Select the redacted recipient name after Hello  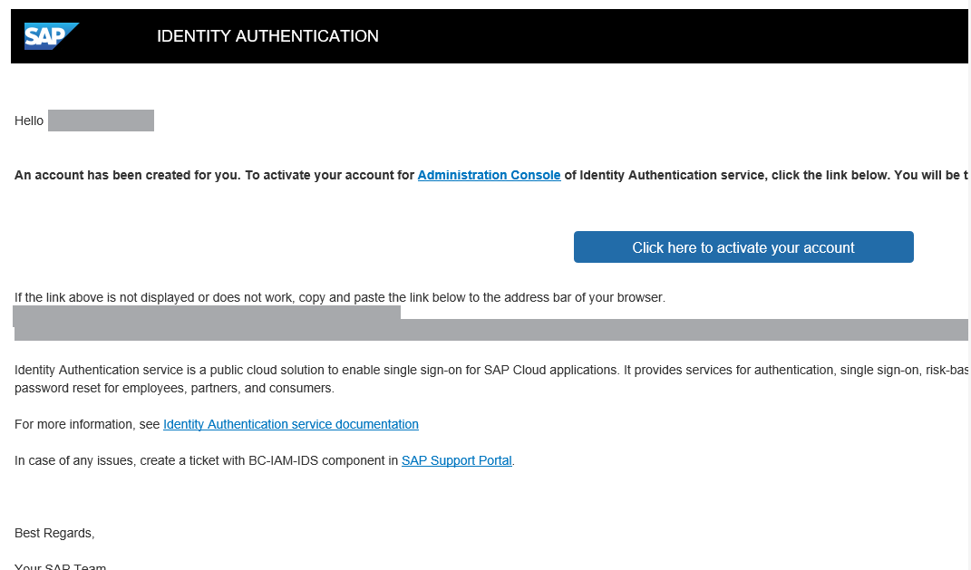click(x=101, y=121)
